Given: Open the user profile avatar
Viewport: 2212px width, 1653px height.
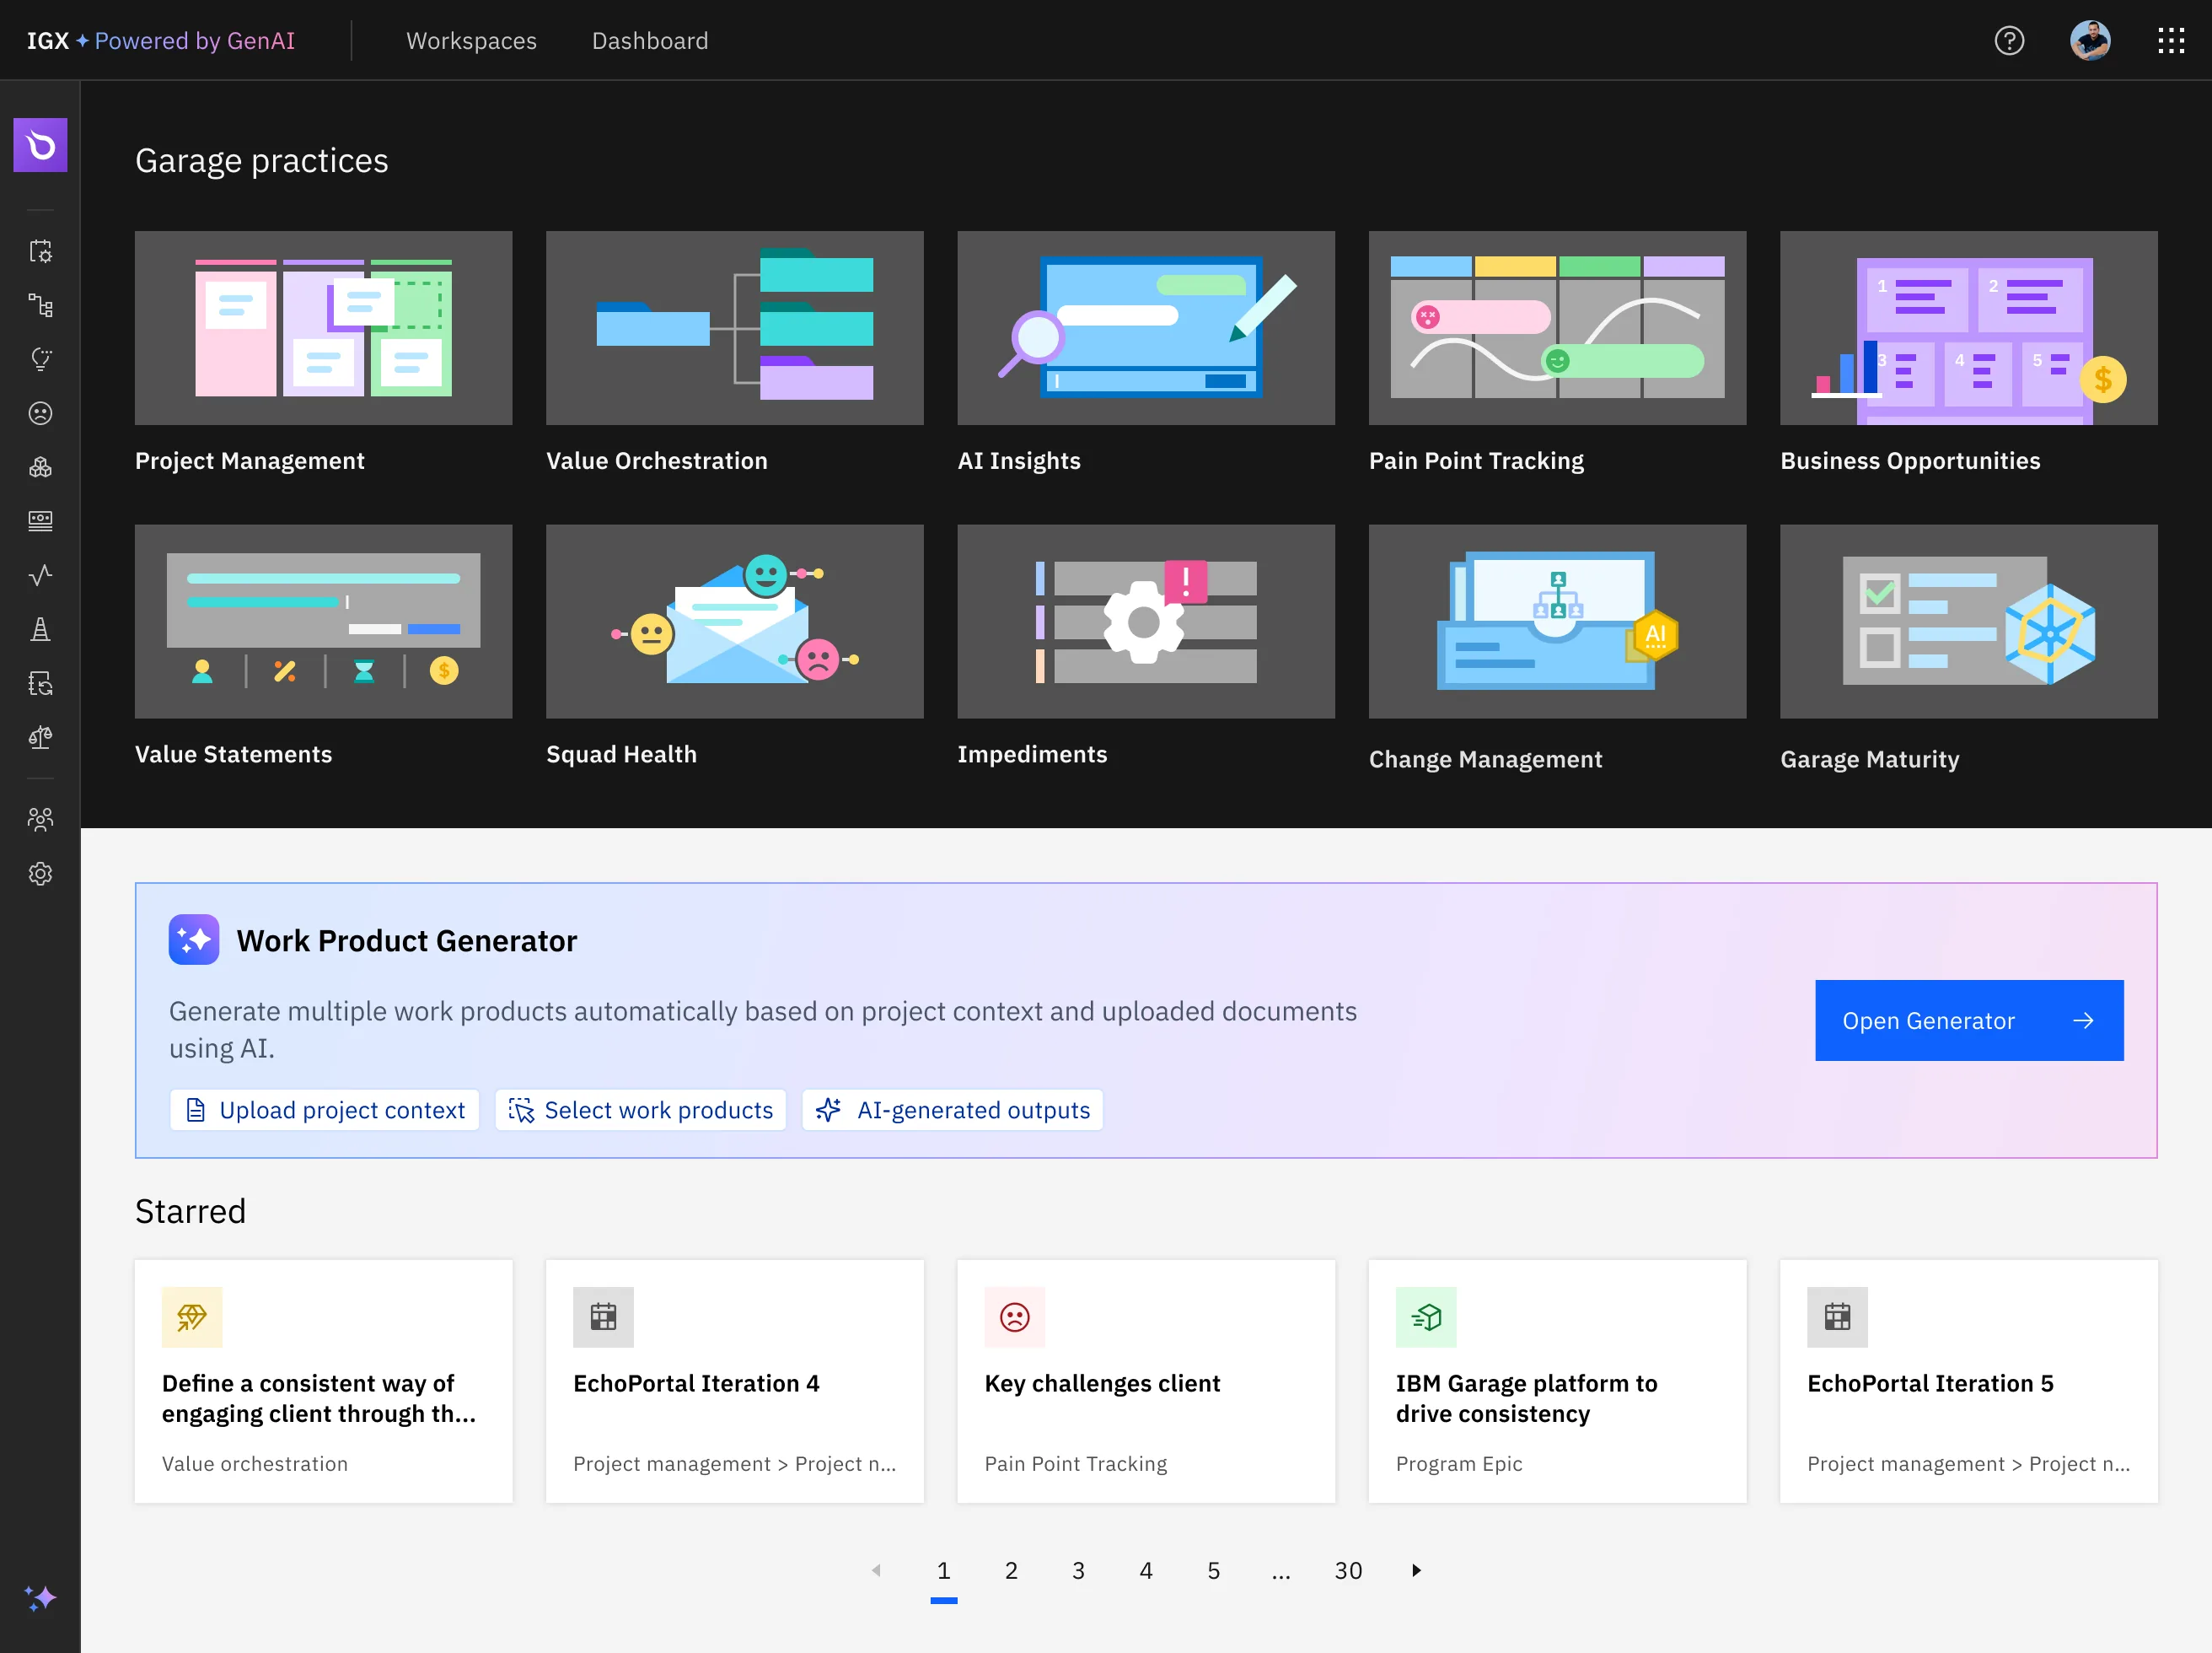Looking at the screenshot, I should click(x=2090, y=40).
